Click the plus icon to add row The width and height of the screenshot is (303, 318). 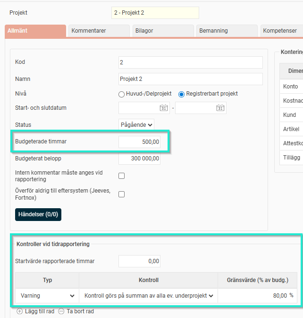[x=19, y=311]
